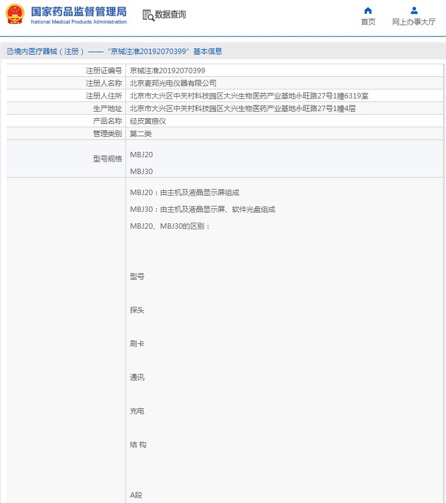This screenshot has height=503, width=446.
Task: Select the 境内医疗器械（注册） breadcrumb text
Action: pyautogui.click(x=49, y=52)
